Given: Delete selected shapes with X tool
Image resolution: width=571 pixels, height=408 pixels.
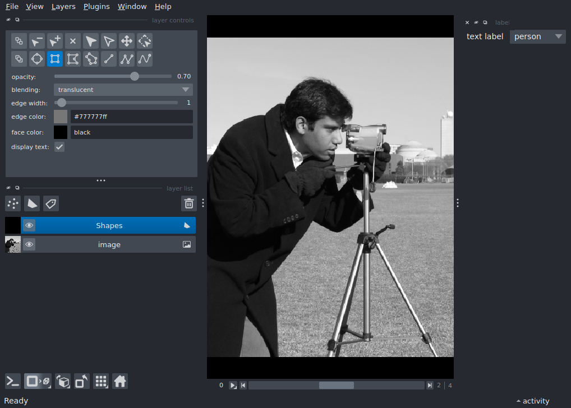Looking at the screenshot, I should click(x=72, y=40).
